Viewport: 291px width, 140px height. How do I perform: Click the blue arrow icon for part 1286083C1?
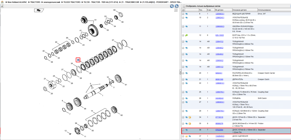[x=187, y=102]
